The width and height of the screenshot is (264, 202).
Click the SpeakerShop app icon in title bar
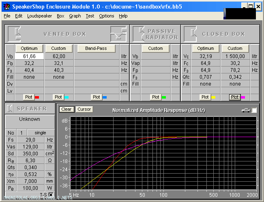tap(7, 6)
